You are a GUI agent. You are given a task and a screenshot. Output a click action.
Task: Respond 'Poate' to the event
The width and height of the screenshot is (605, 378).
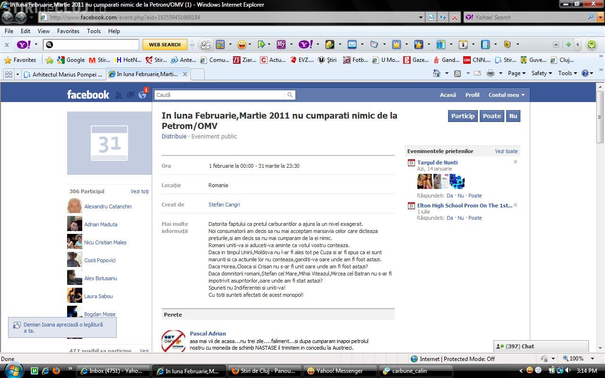[492, 116]
